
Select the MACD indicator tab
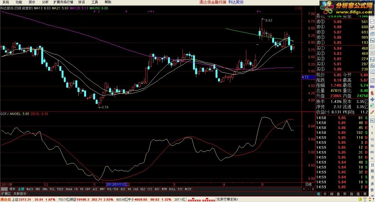(x=30, y=189)
